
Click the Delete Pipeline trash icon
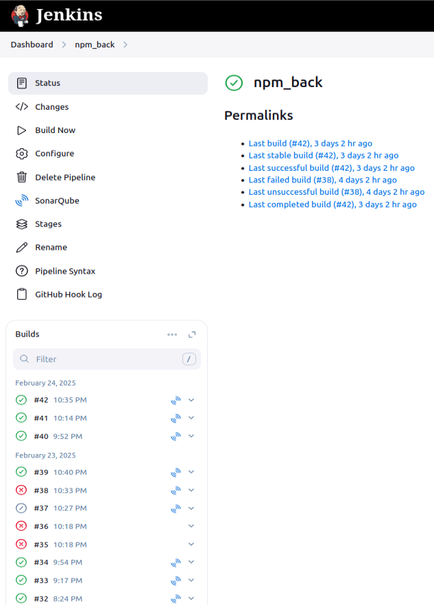(22, 178)
